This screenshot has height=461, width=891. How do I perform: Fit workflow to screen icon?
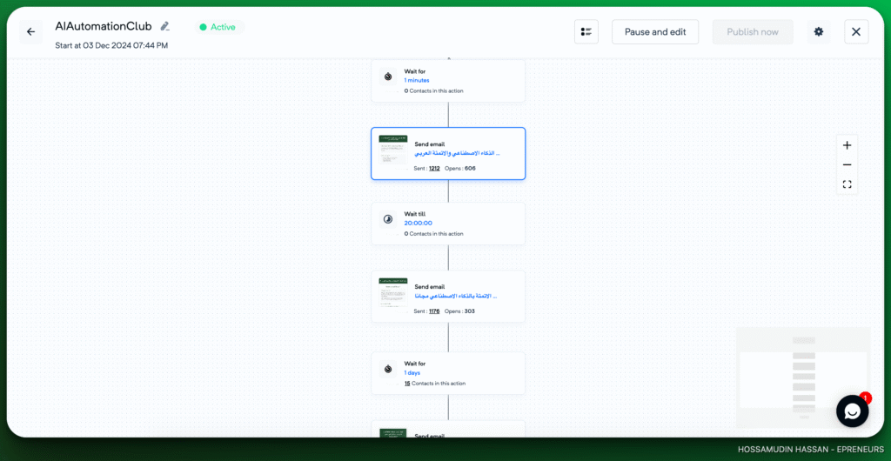click(x=847, y=184)
